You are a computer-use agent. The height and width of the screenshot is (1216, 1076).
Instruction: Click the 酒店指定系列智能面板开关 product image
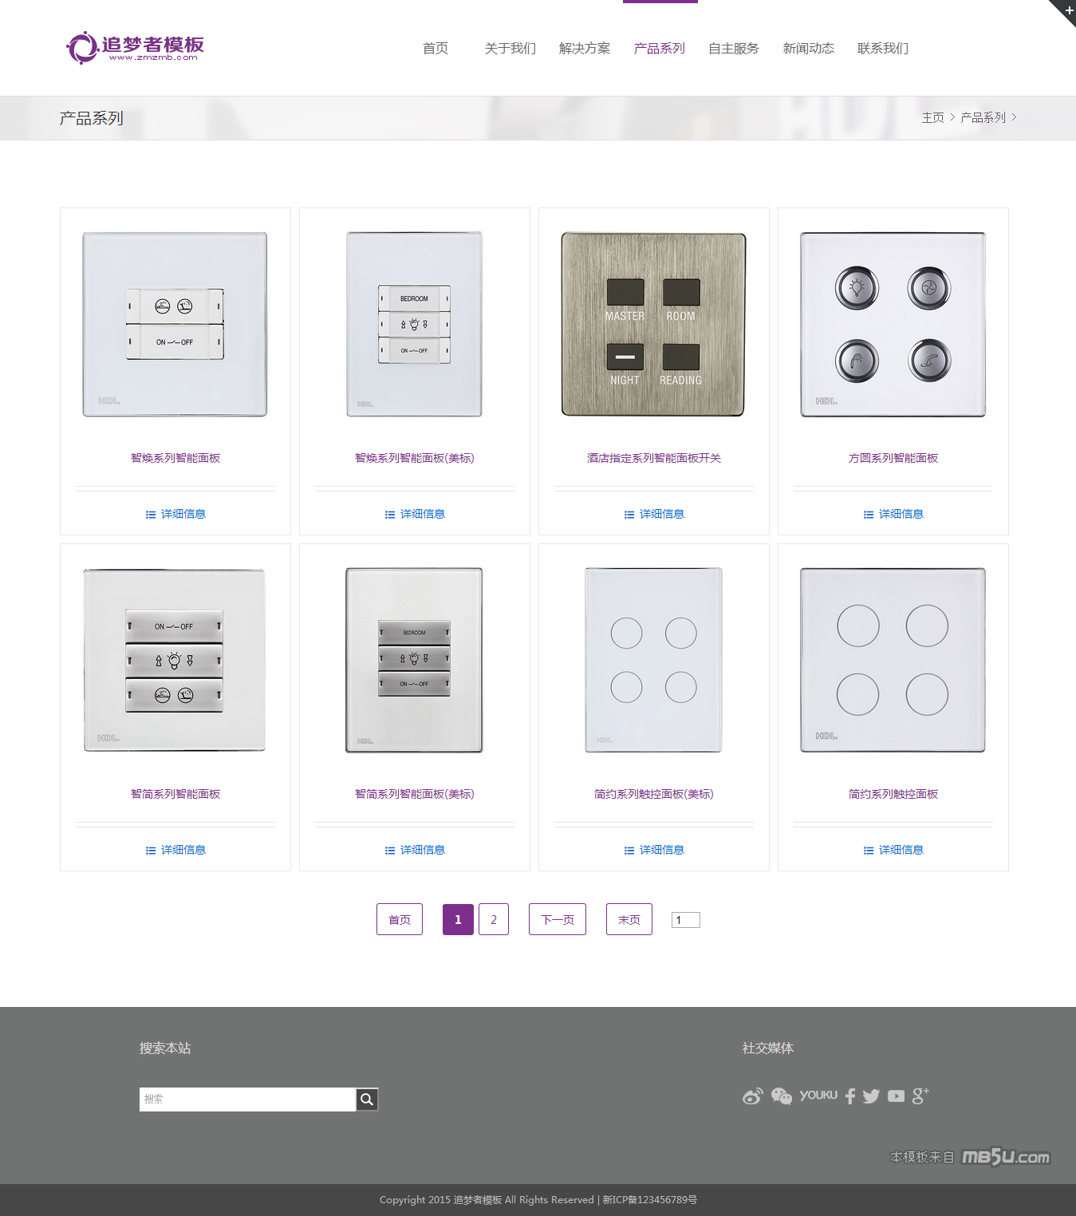coord(653,325)
